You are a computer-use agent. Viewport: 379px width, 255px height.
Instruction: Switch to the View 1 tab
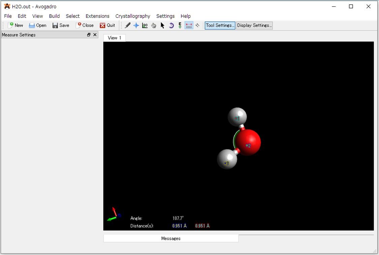(x=114, y=38)
